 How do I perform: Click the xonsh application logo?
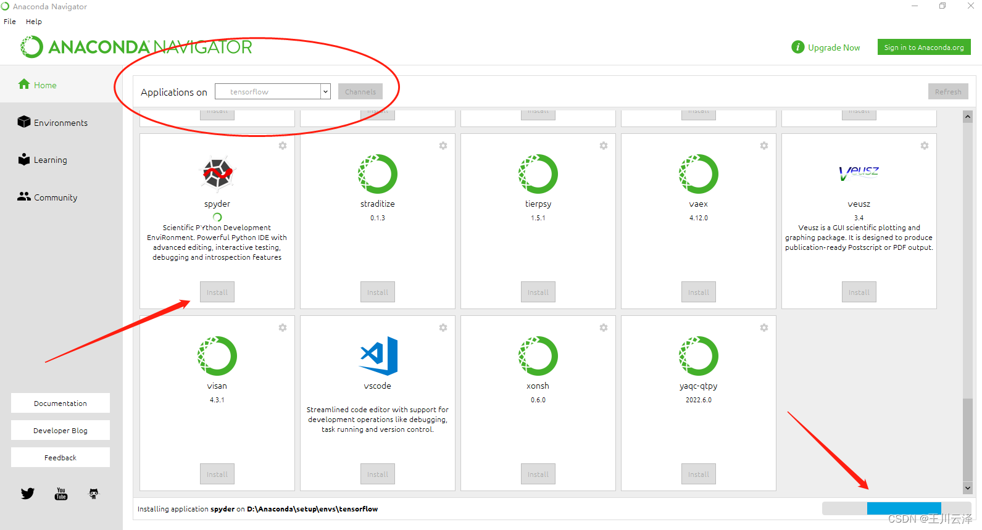(538, 355)
